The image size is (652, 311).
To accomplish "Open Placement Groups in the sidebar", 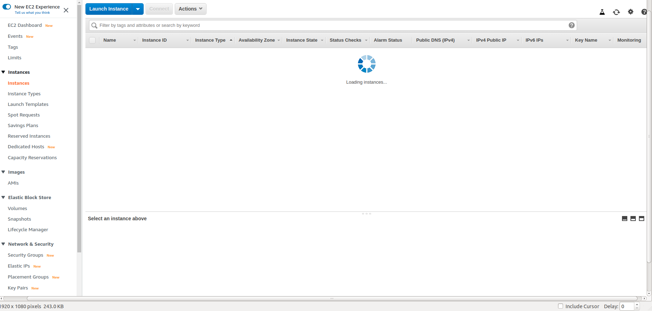I will click(x=28, y=277).
